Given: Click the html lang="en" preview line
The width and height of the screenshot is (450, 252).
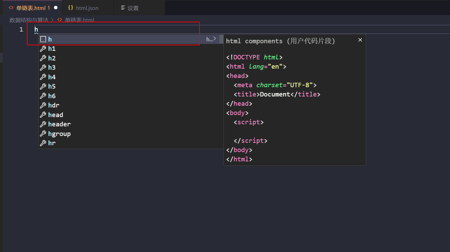Looking at the screenshot, I should pos(256,66).
